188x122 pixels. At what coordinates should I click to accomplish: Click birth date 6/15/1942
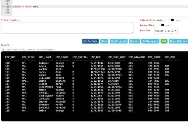(97, 63)
